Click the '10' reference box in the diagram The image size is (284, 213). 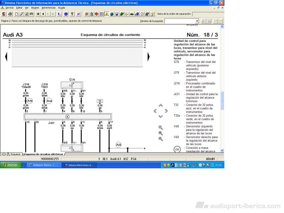(100, 101)
